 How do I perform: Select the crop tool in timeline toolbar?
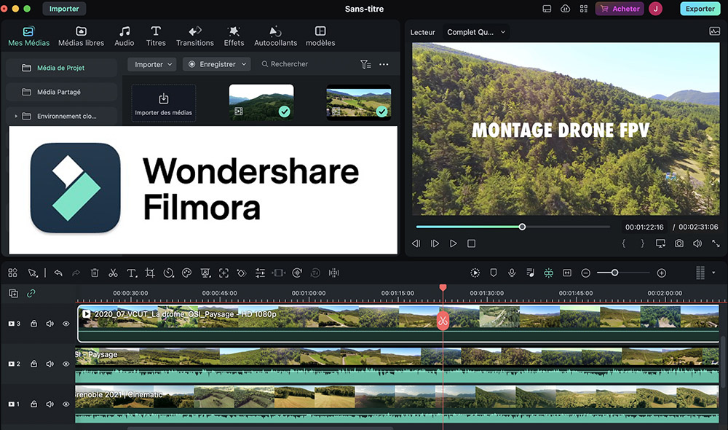coord(150,273)
